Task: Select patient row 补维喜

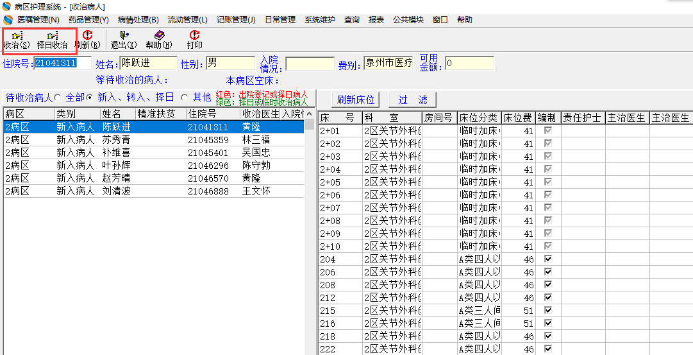Action: (x=154, y=153)
